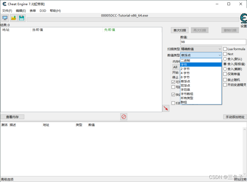Click the 首次扫描 button
247x182 pixels.
(x=180, y=30)
